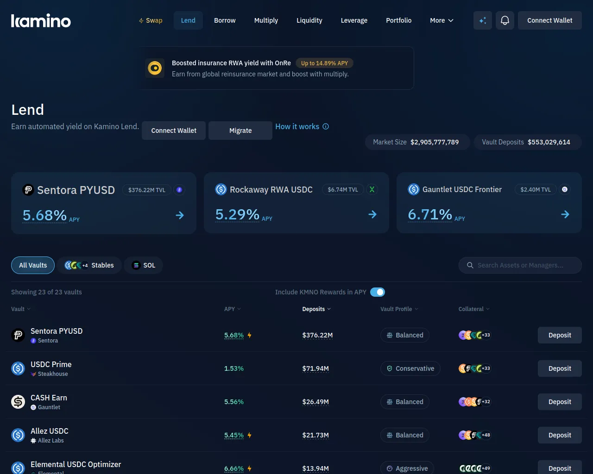This screenshot has width=593, height=474.
Task: Open the Leverage page
Action: click(x=354, y=20)
